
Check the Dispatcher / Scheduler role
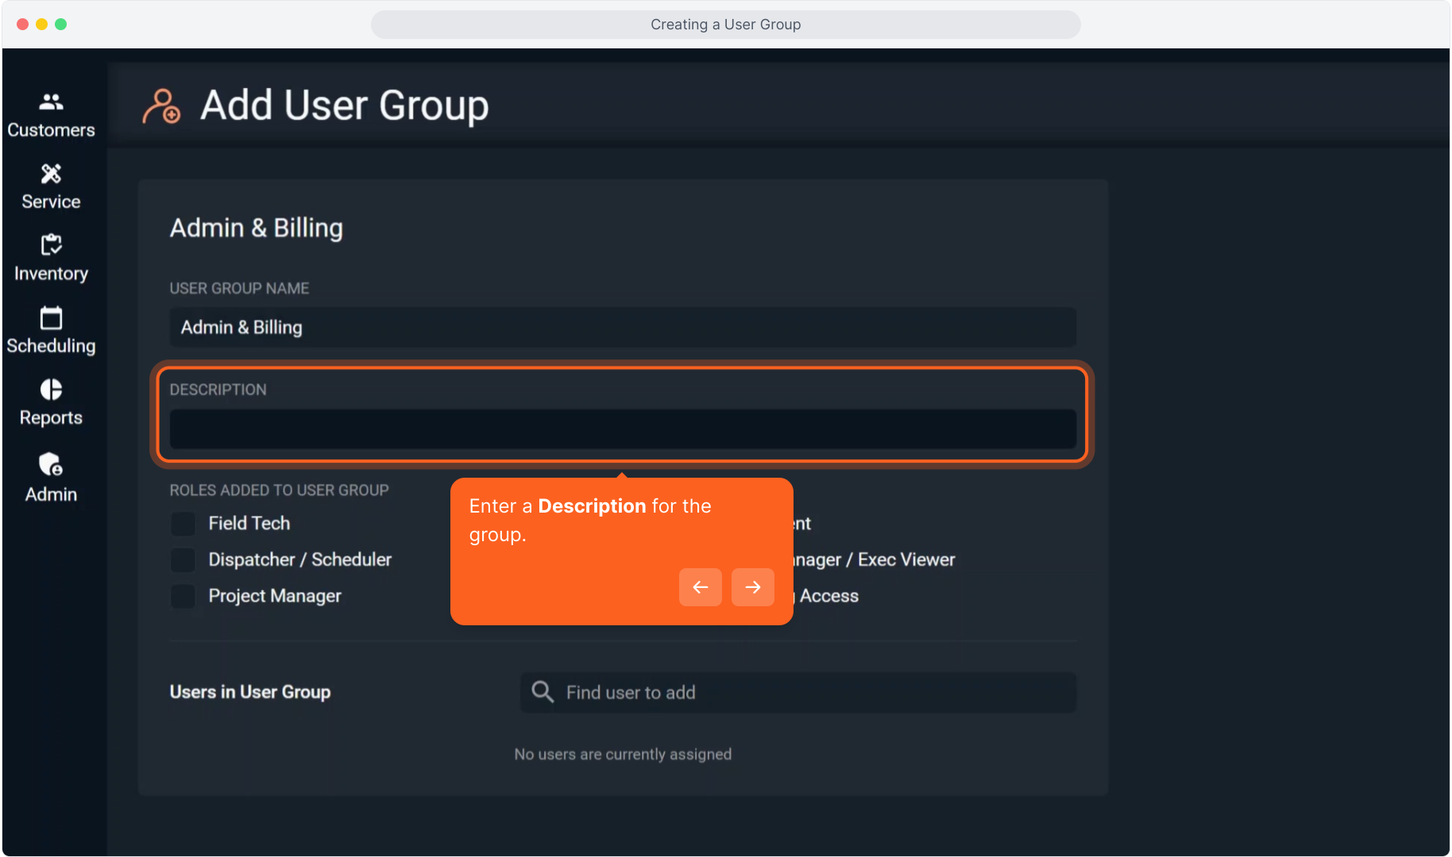[183, 560]
